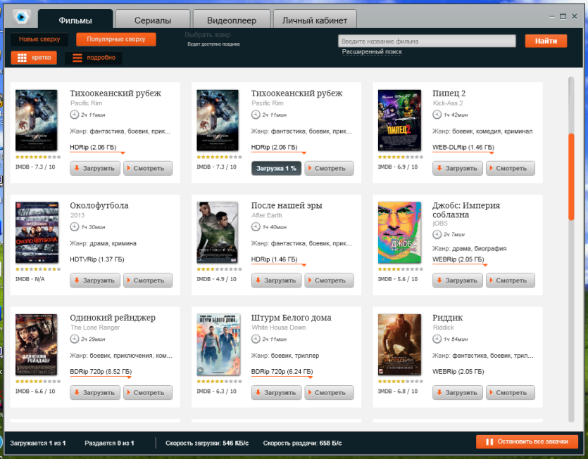This screenshot has height=459, width=588.
Task: Download the first Тихоокеанский рубеж card
Action: tap(95, 168)
